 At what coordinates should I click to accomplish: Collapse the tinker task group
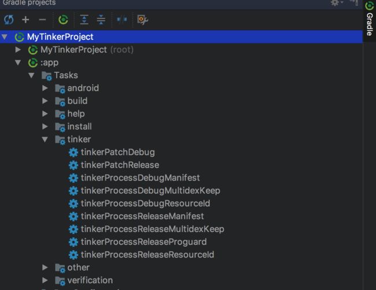[x=45, y=140]
